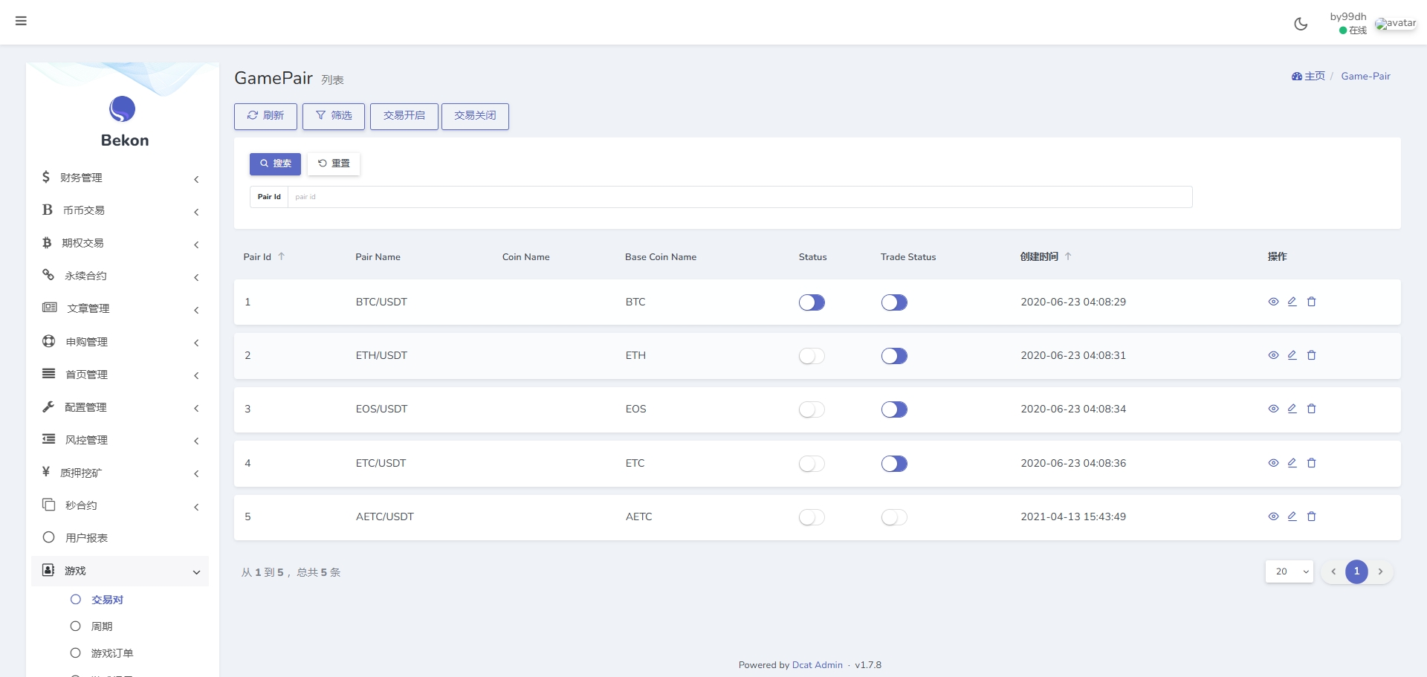Viewport: 1427px width, 677px height.
Task: Toggle dark mode moon icon
Action: point(1301,24)
